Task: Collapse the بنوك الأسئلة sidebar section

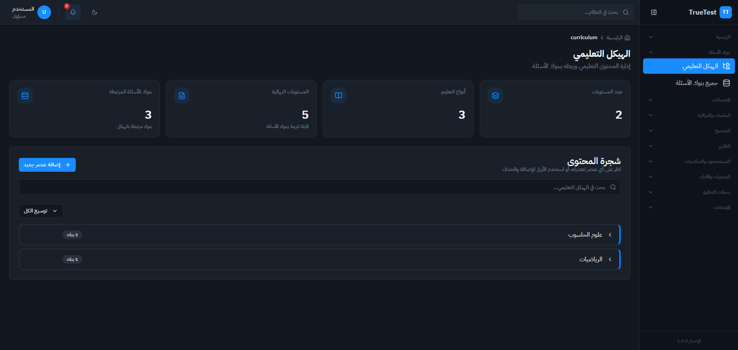Action: (688, 52)
